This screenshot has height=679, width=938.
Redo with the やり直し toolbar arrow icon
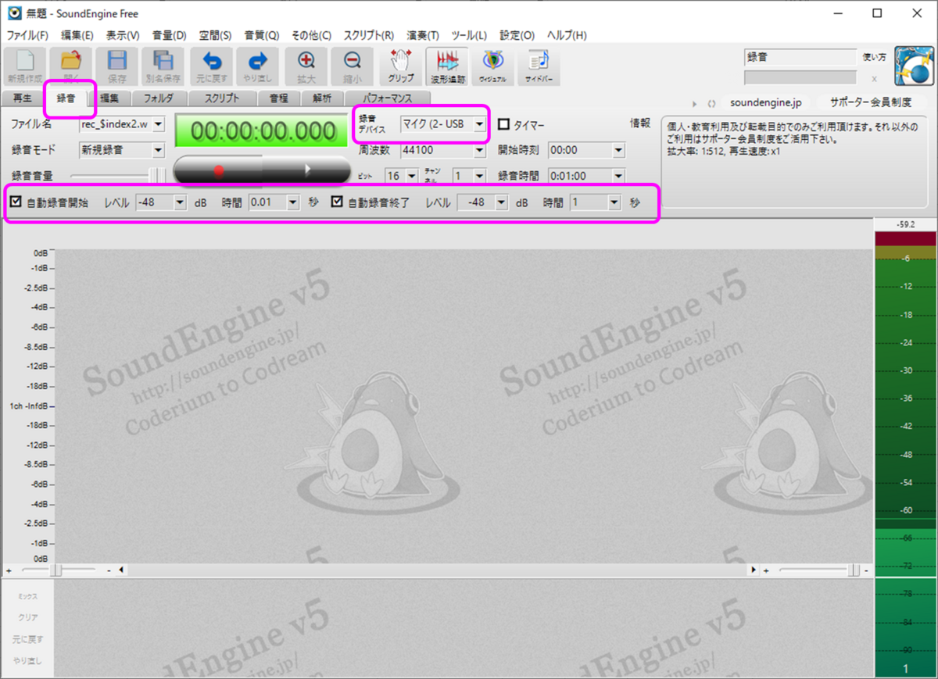[257, 66]
